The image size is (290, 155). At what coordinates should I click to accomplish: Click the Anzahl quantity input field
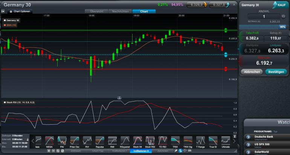(264, 17)
